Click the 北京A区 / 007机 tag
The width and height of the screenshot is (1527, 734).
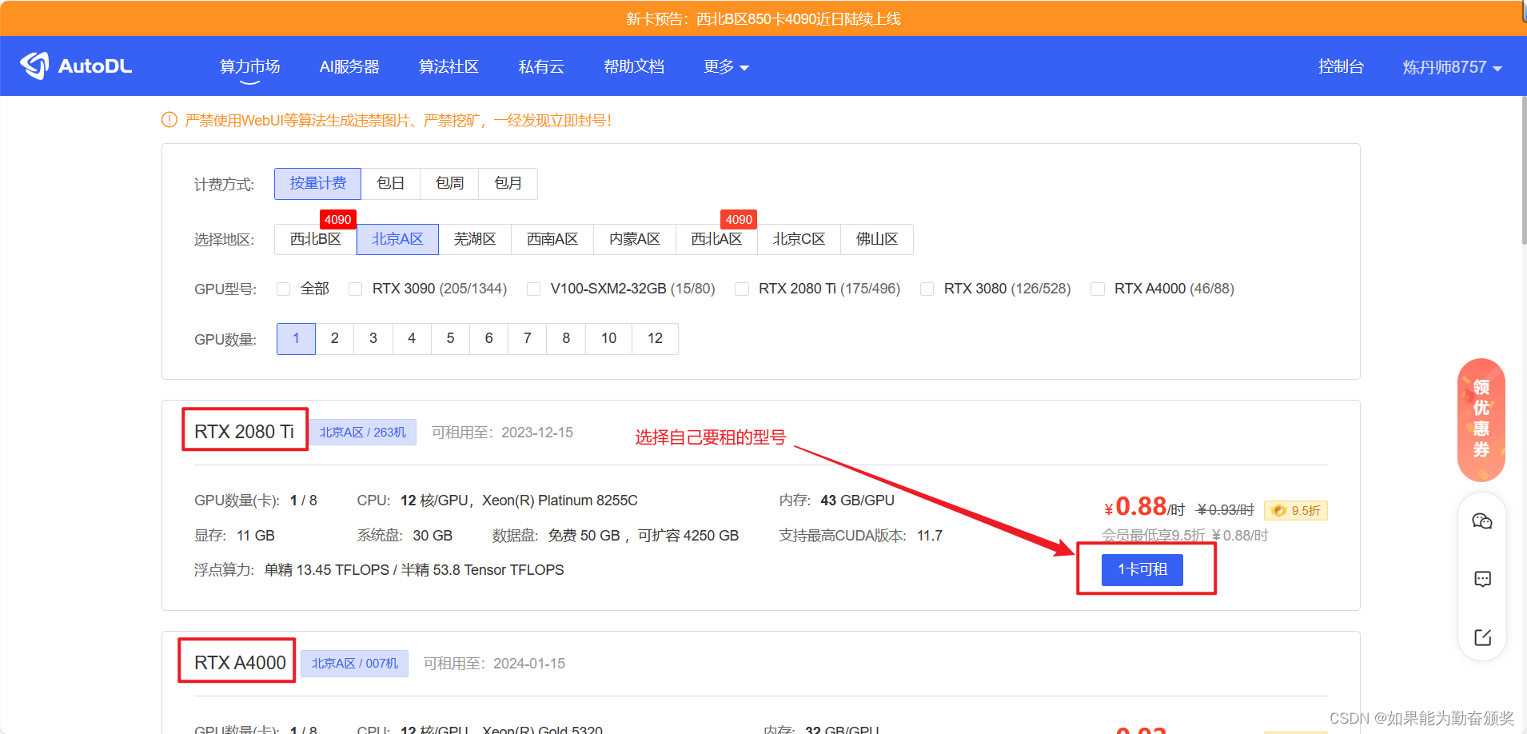(x=354, y=664)
